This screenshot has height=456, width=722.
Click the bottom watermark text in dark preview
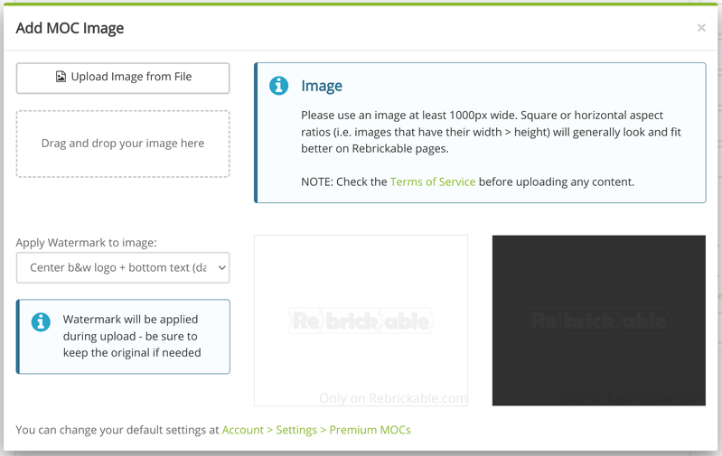(x=631, y=398)
